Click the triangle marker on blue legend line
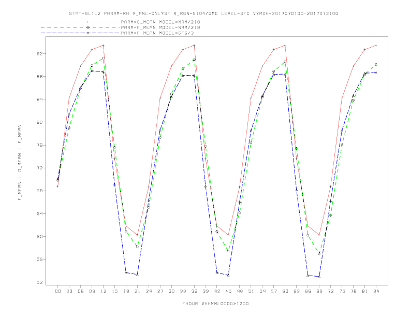This screenshot has width=410, height=317. 88,33
